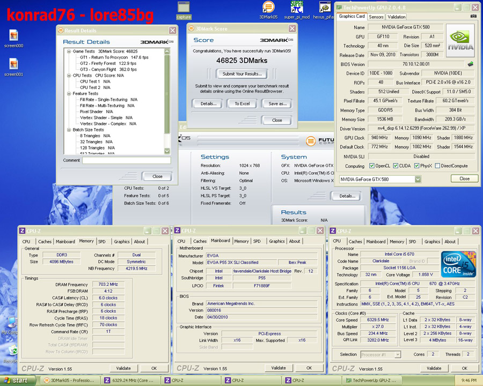The width and height of the screenshot is (483, 386).
Task: Select the GT3 - Canyon Flight row
Action: click(108, 70)
